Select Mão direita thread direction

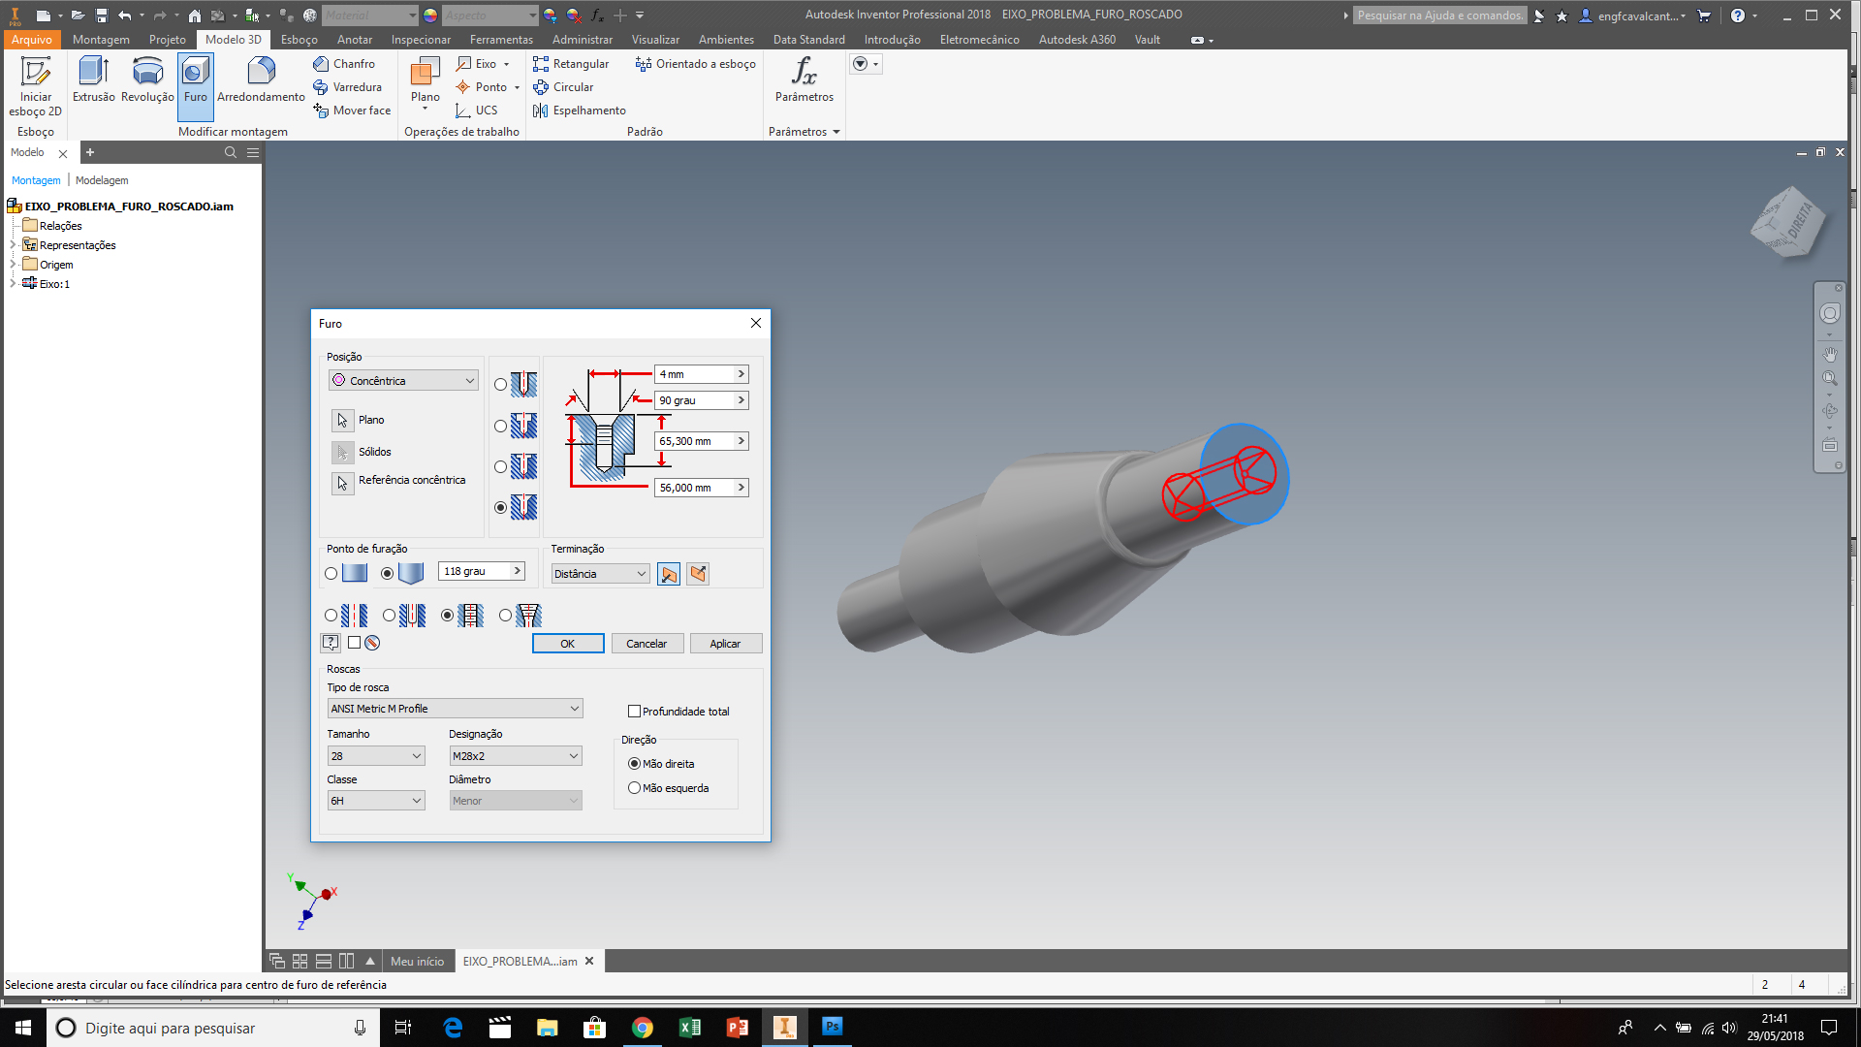point(635,764)
